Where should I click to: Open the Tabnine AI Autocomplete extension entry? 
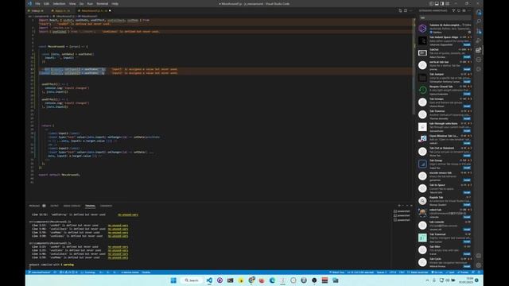tap(445, 29)
